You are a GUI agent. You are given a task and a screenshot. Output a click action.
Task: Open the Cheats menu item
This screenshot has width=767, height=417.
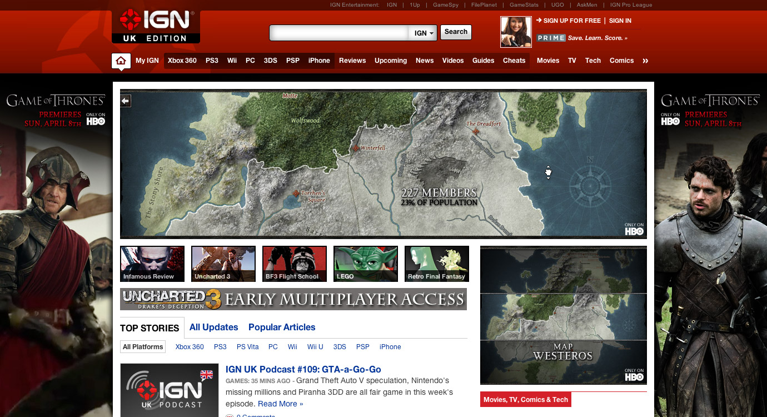514,61
